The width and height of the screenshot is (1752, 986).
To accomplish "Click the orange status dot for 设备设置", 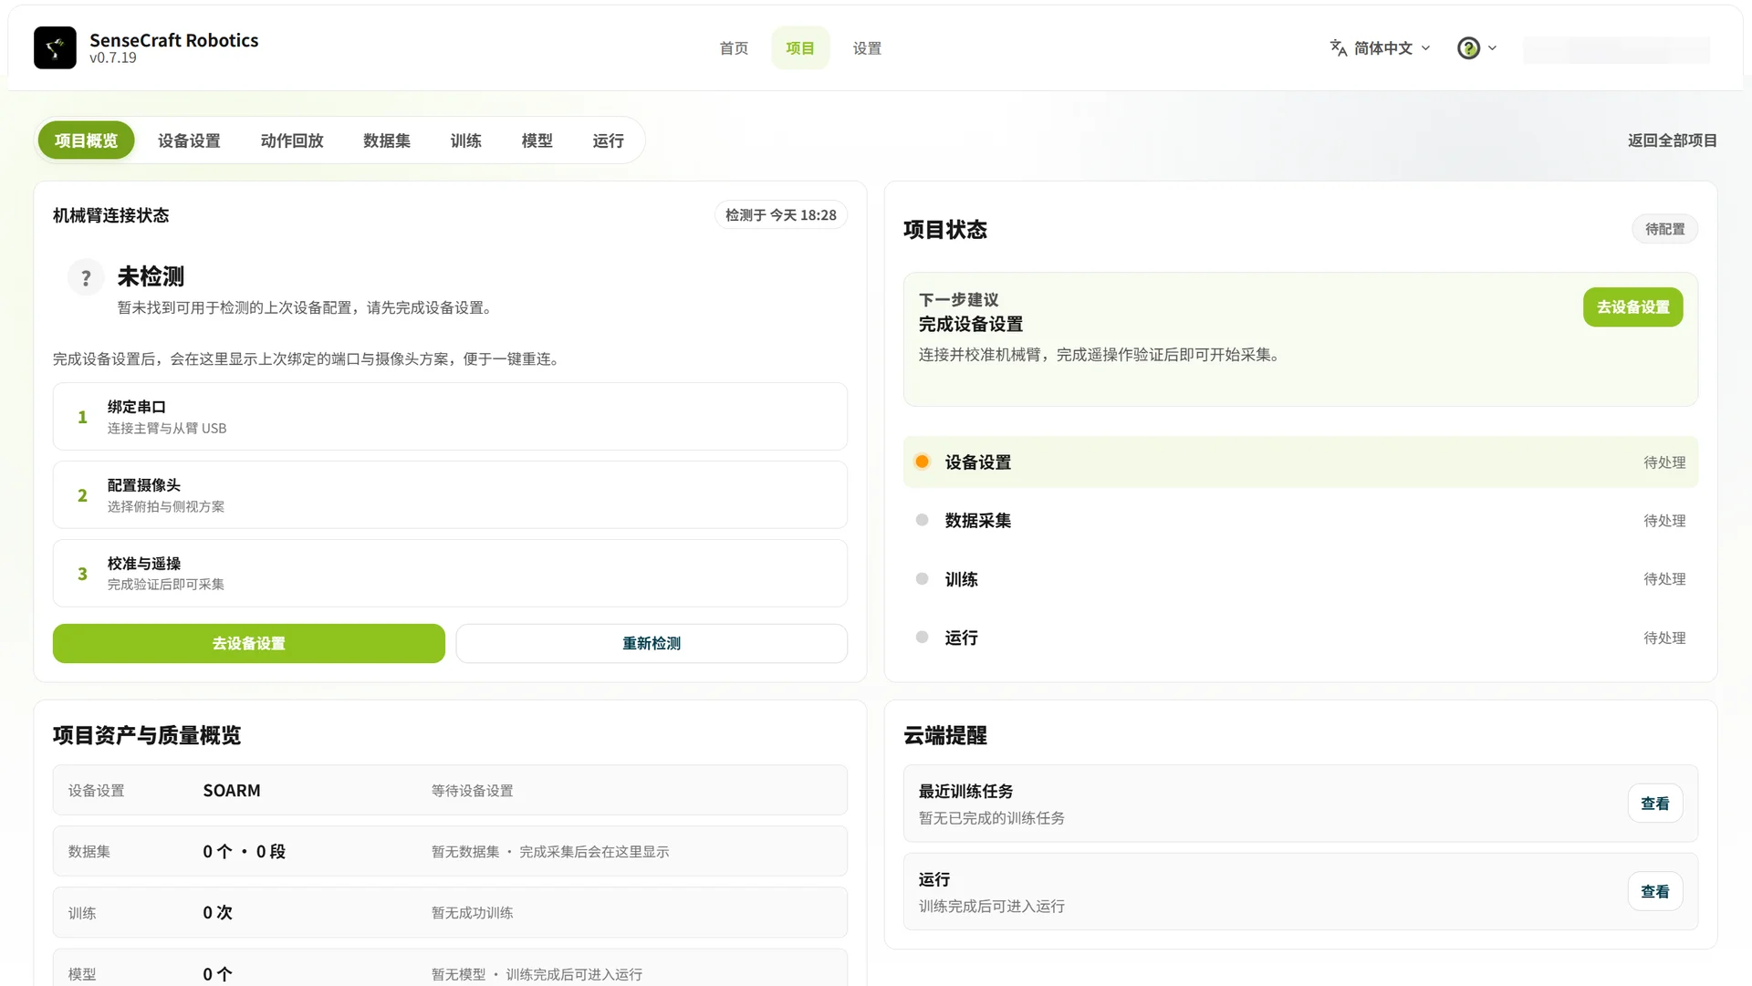I will tap(922, 462).
